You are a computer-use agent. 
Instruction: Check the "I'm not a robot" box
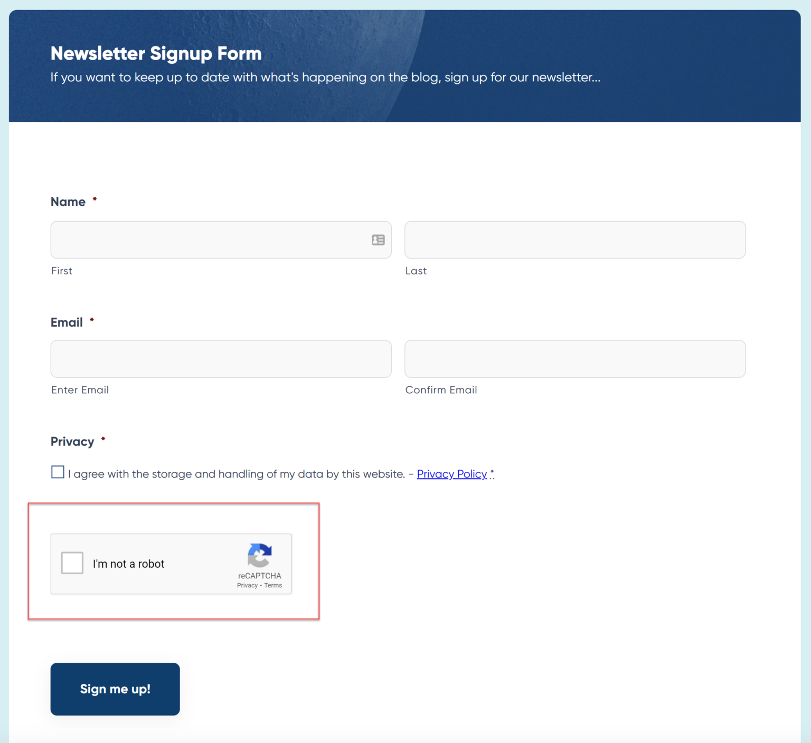pos(72,563)
